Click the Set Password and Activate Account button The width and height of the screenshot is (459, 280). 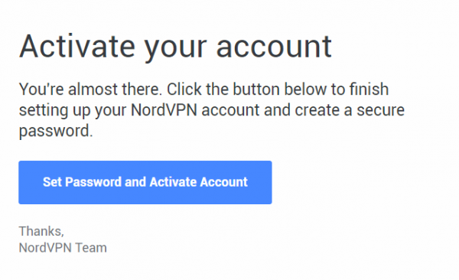pos(145,182)
